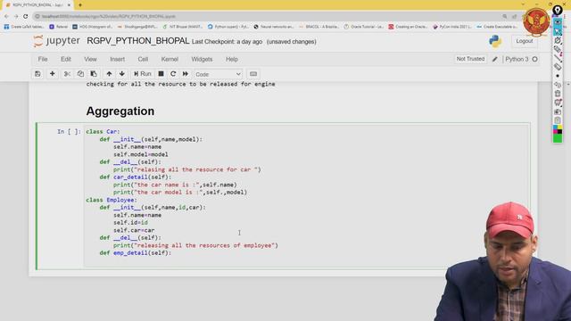571x321 pixels.
Task: Click the pencil edit mode indicator
Action: pyautogui.click(x=494, y=59)
